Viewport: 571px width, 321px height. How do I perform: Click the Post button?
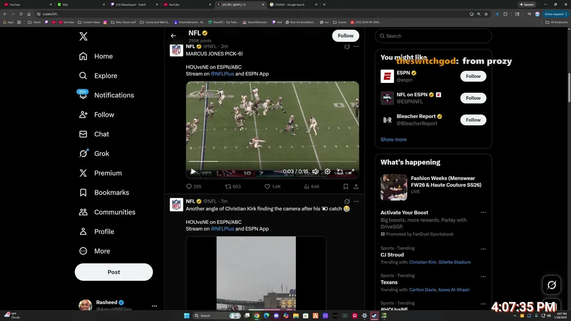114,272
